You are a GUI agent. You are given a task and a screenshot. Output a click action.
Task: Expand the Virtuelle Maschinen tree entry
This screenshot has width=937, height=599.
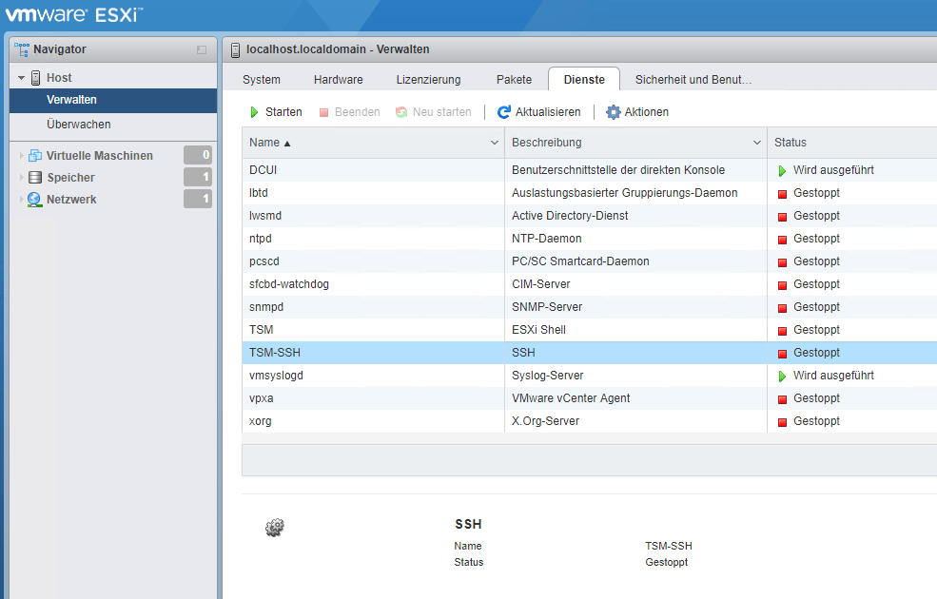pos(19,155)
